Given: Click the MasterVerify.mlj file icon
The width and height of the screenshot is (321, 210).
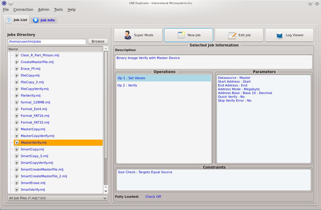Looking at the screenshot, I should click(17, 143).
